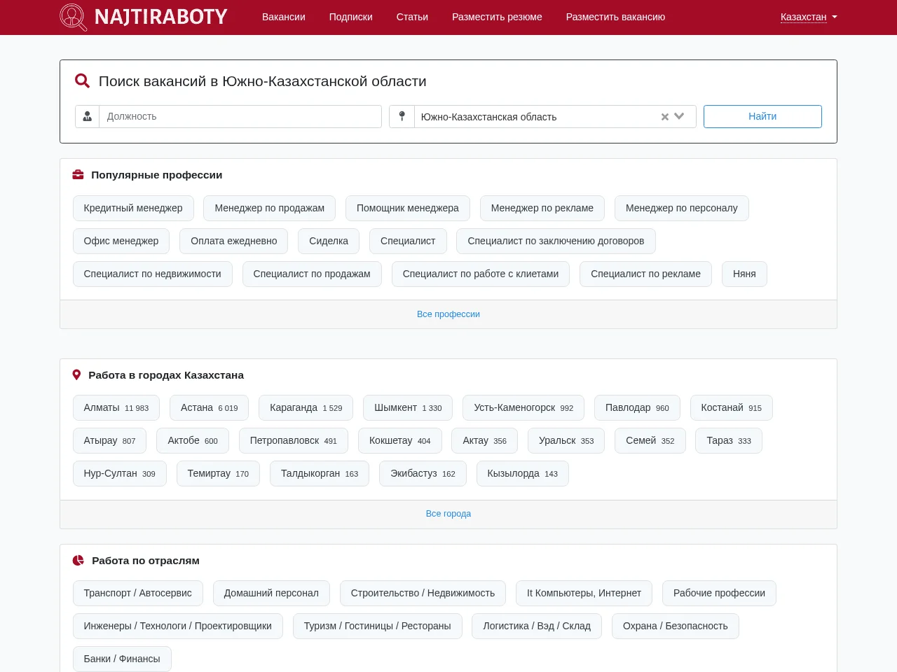
Task: View jobs in Павлодар
Action: [637, 407]
